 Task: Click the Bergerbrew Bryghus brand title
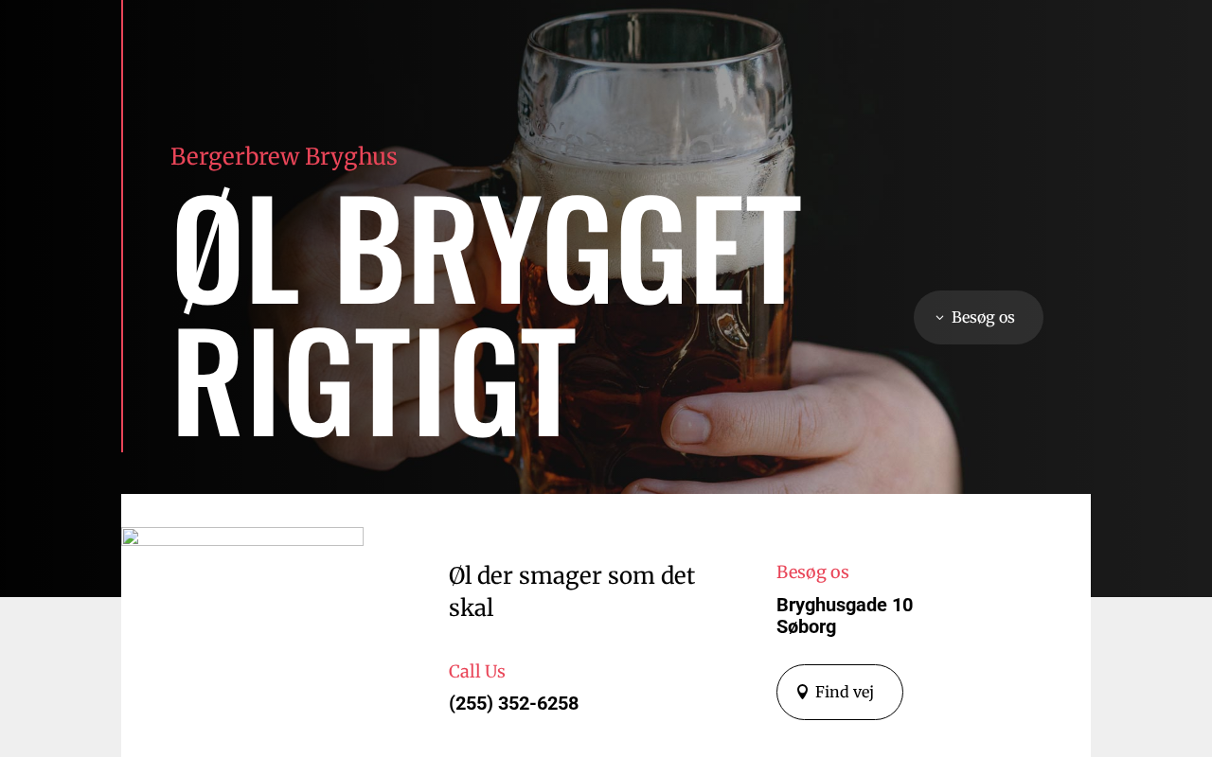(284, 156)
